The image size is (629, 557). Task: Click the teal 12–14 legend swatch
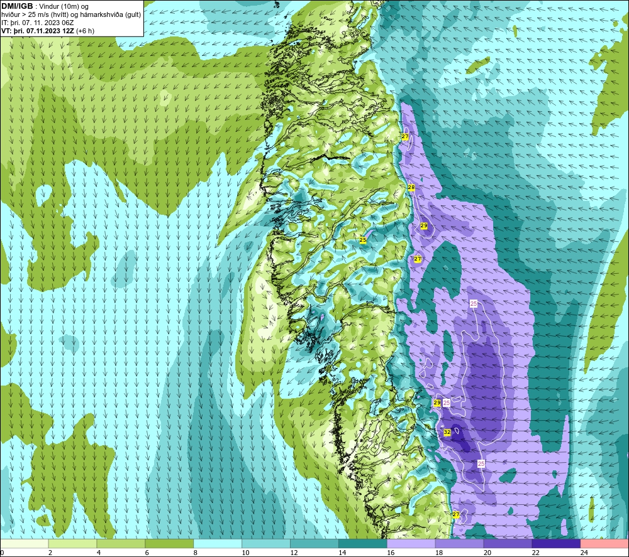(x=314, y=543)
